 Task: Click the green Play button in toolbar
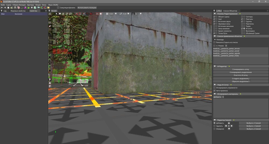click(29, 8)
